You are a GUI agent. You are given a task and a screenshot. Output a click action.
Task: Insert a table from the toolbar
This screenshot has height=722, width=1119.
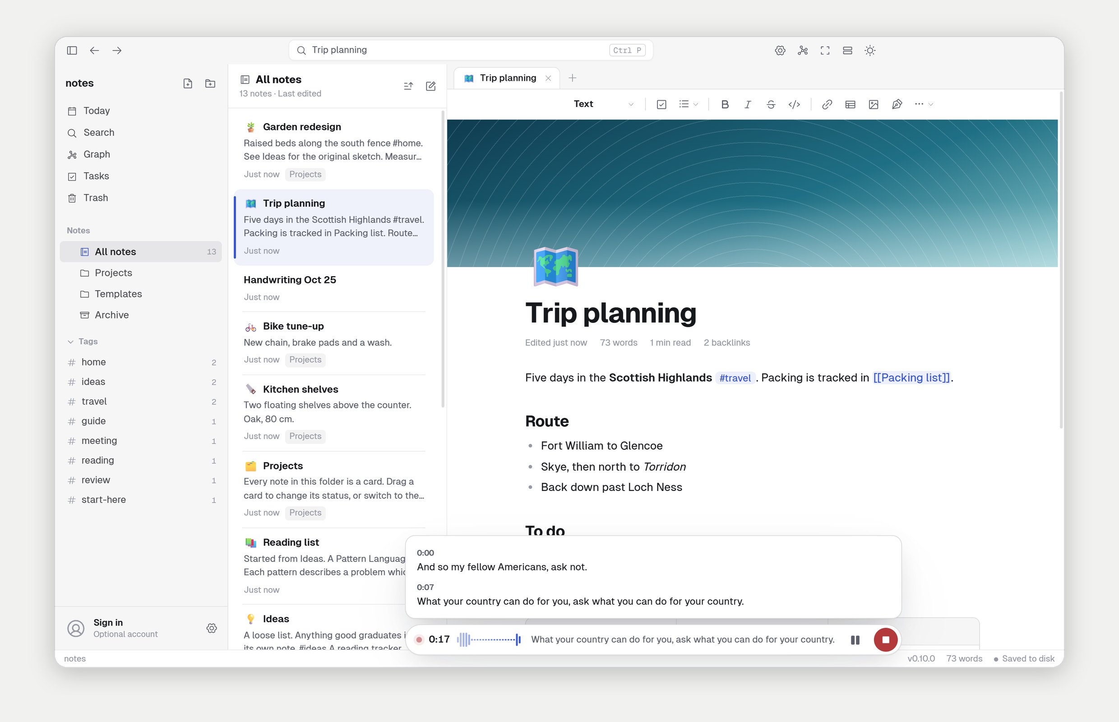tap(850, 104)
